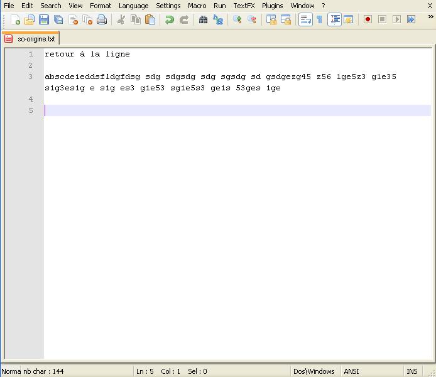Click the User Defined Language icon
Viewport: 436px width, 377px height.
click(x=349, y=19)
